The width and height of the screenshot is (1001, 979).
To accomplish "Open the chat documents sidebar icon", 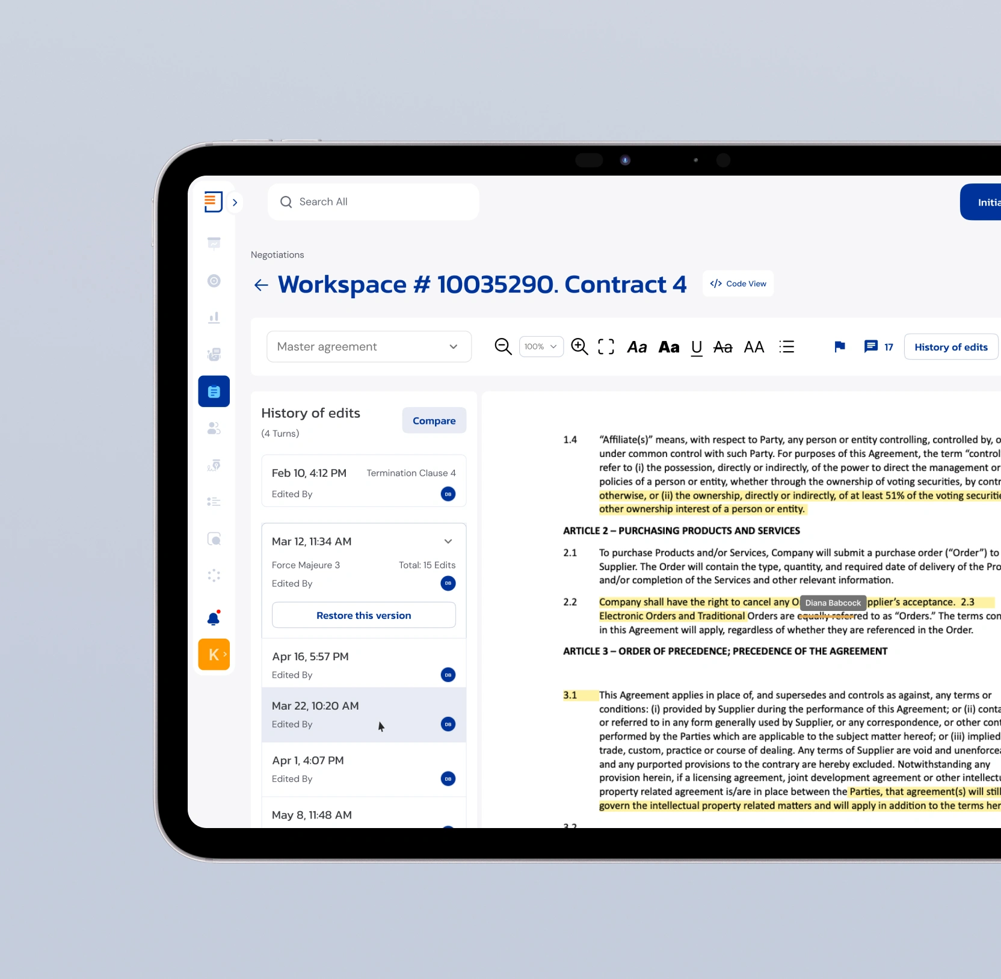I will 214,354.
